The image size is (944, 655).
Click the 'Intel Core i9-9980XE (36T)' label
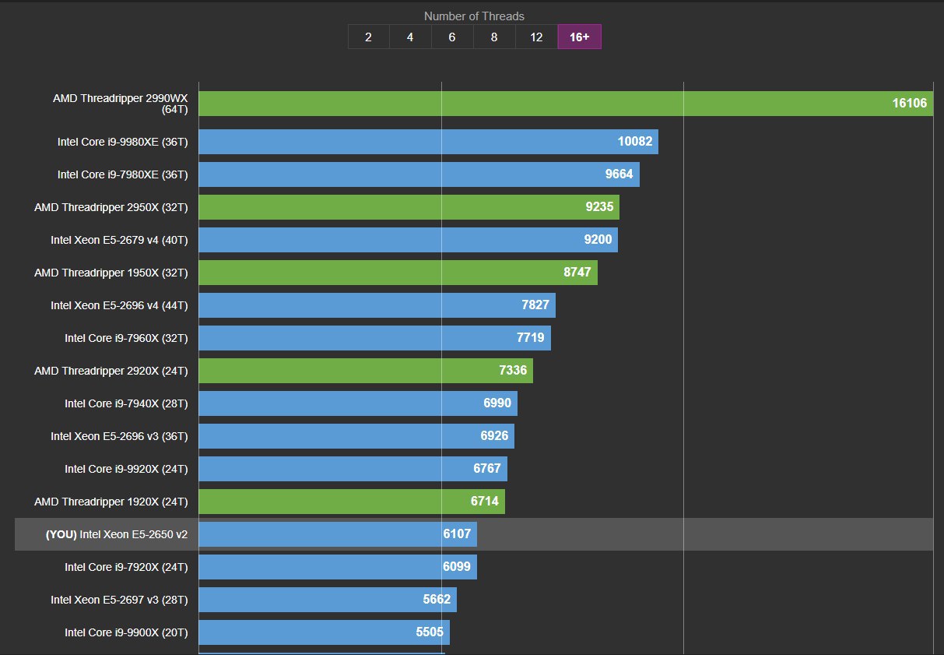[123, 142]
